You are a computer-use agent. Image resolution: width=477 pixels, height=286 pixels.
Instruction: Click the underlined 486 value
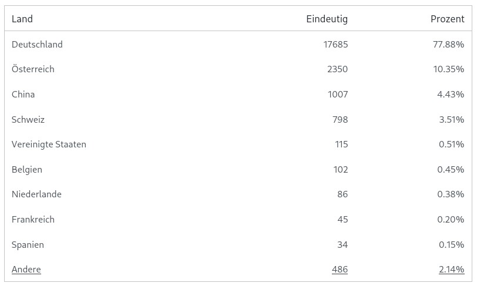(340, 270)
